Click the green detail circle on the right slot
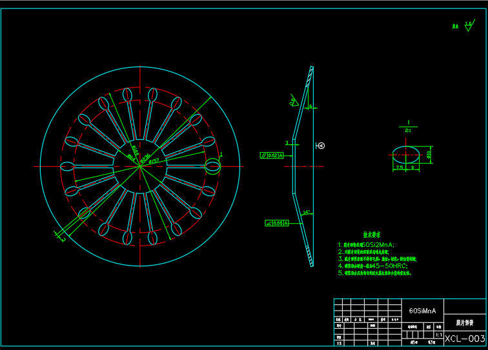 click(213, 166)
